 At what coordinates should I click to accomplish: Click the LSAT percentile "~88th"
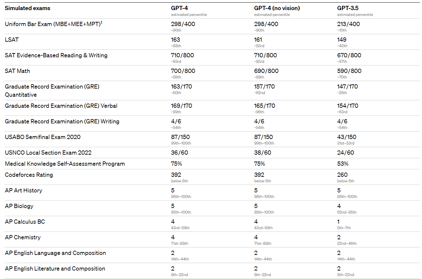[x=176, y=46]
